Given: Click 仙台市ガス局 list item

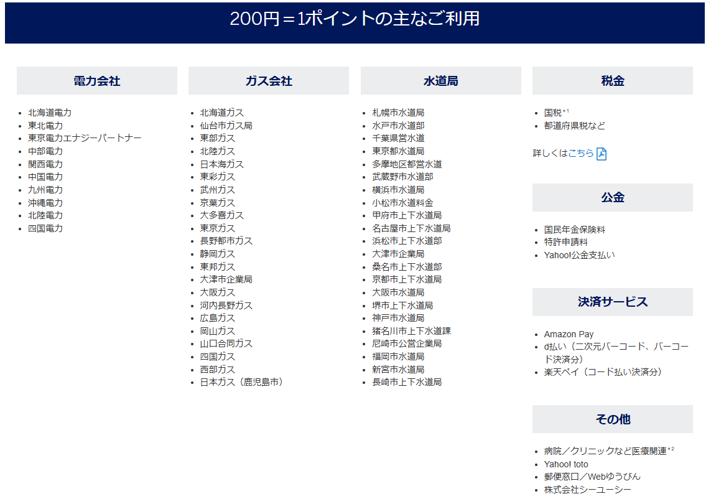Looking at the screenshot, I should click(x=226, y=126).
